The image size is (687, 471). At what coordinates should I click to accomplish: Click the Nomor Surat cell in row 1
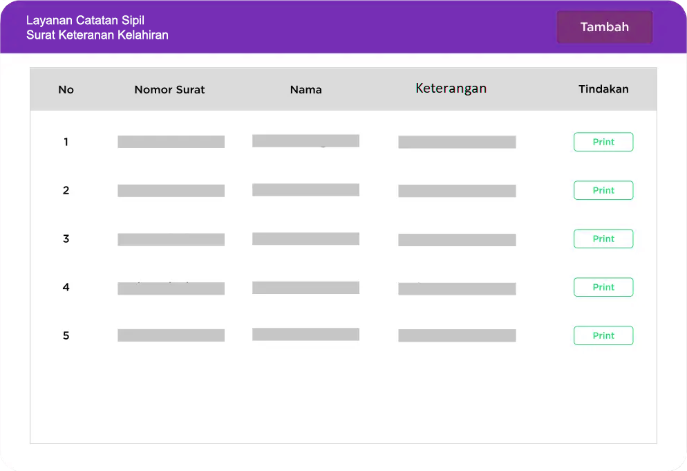(x=171, y=142)
